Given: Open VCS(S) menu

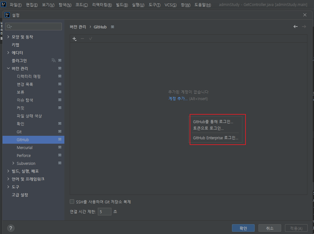Looking at the screenshot, I should 170,5.
